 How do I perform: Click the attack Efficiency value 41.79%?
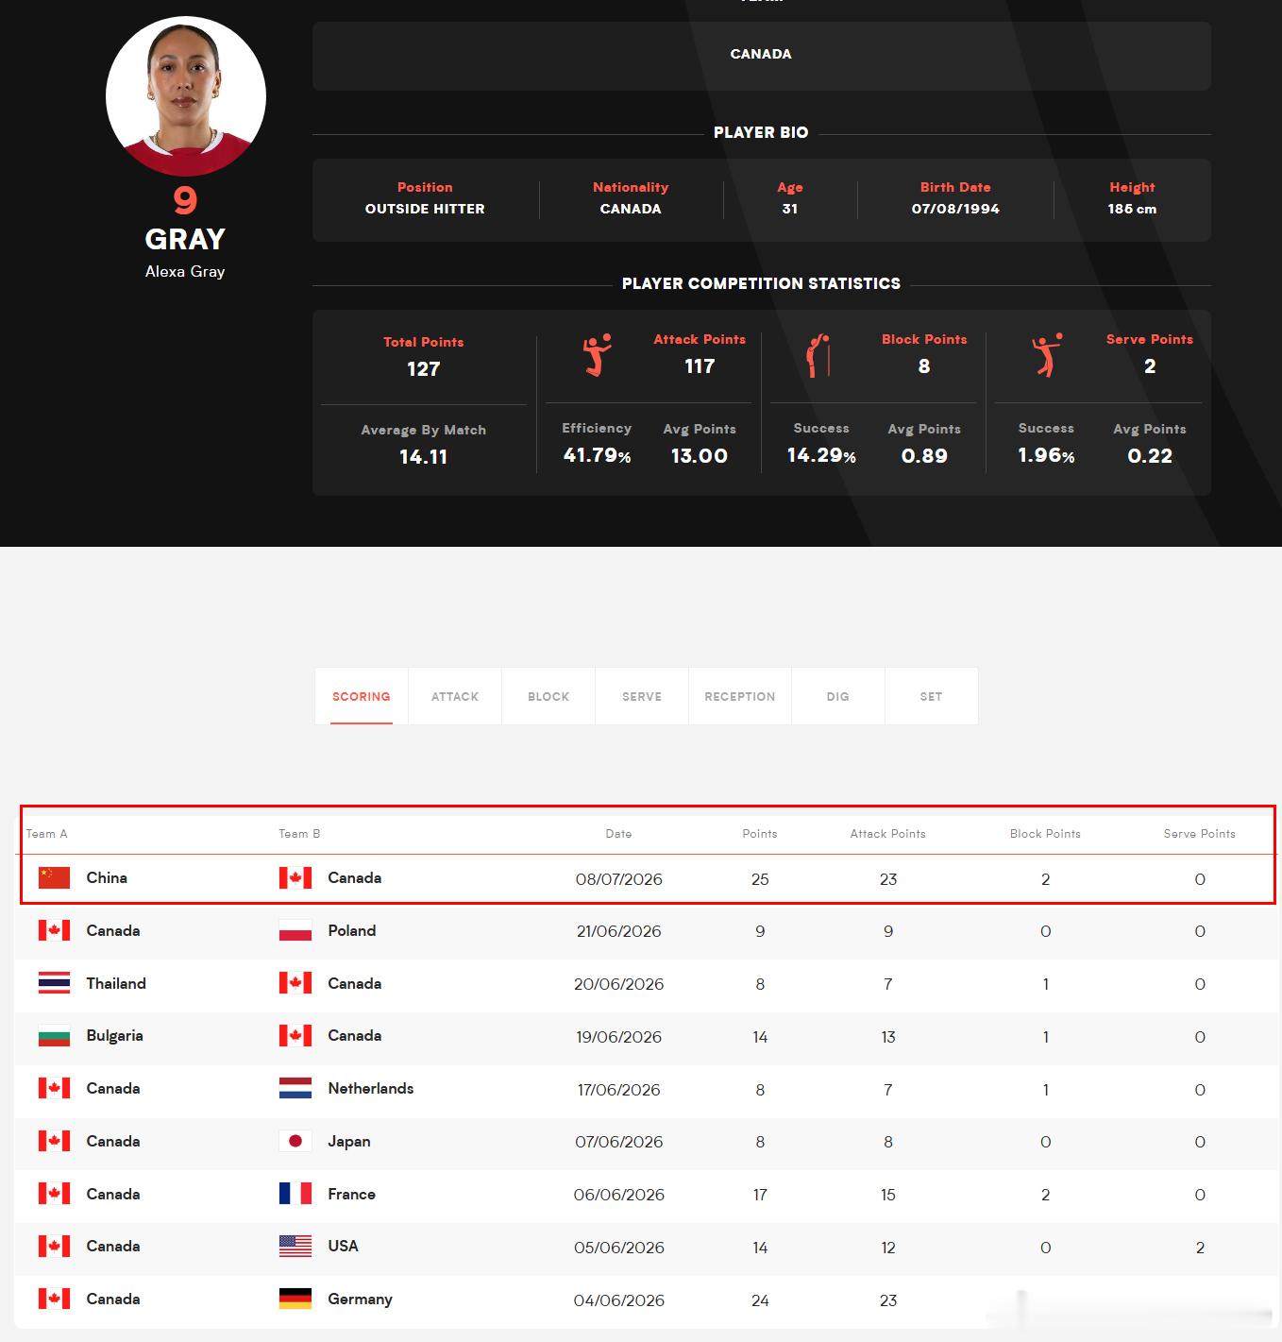point(598,455)
